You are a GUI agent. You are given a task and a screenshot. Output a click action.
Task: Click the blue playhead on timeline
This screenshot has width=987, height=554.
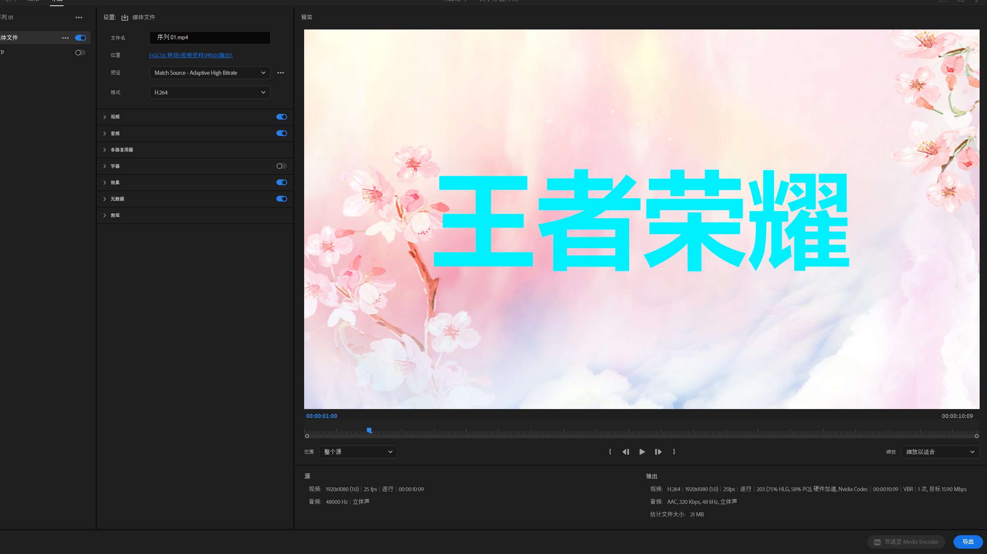369,430
